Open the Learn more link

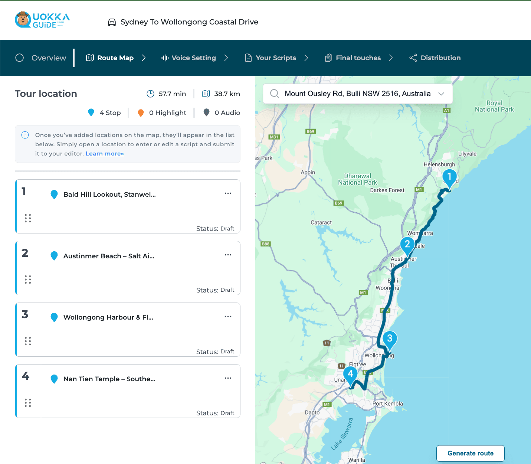coord(105,153)
